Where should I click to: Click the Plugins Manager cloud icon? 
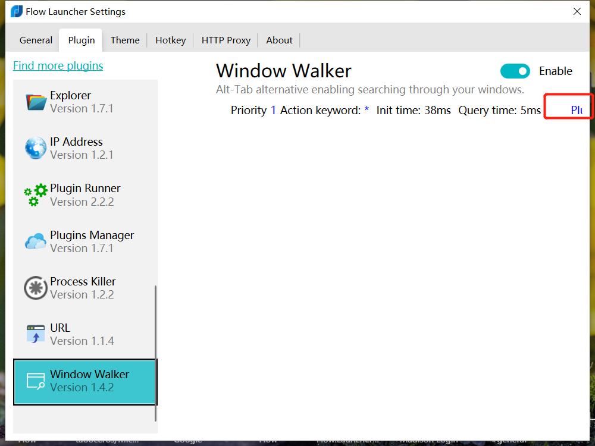(36, 241)
